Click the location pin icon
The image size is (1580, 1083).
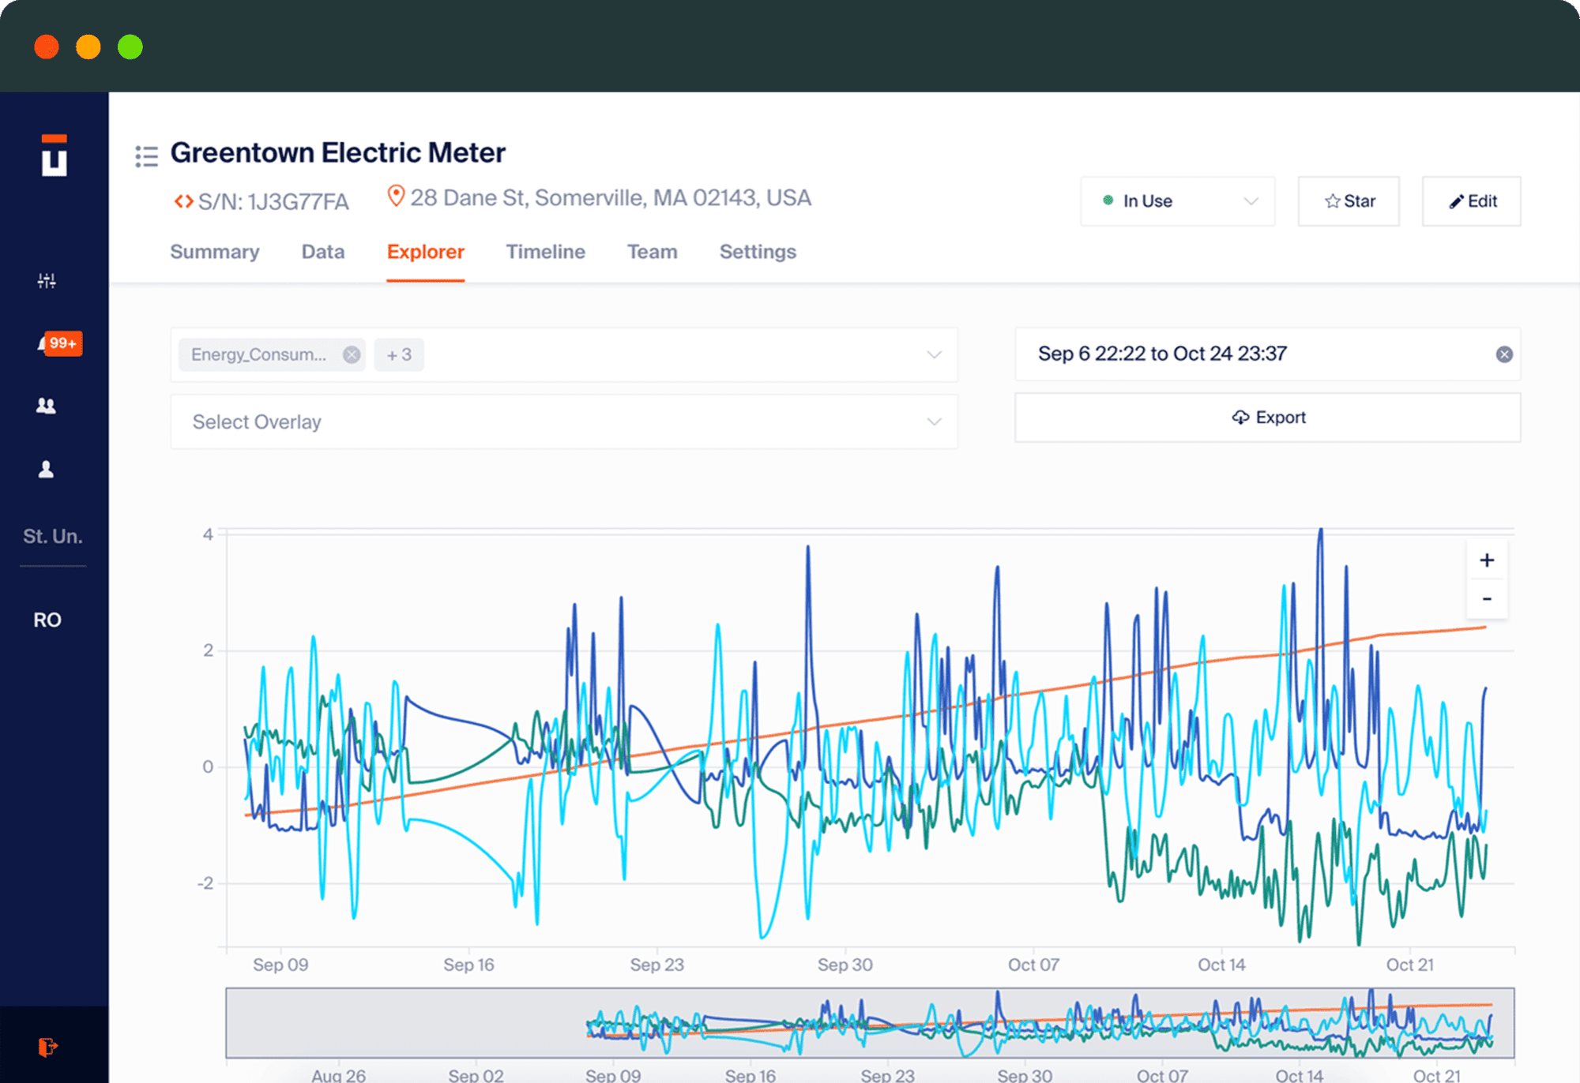click(x=396, y=196)
